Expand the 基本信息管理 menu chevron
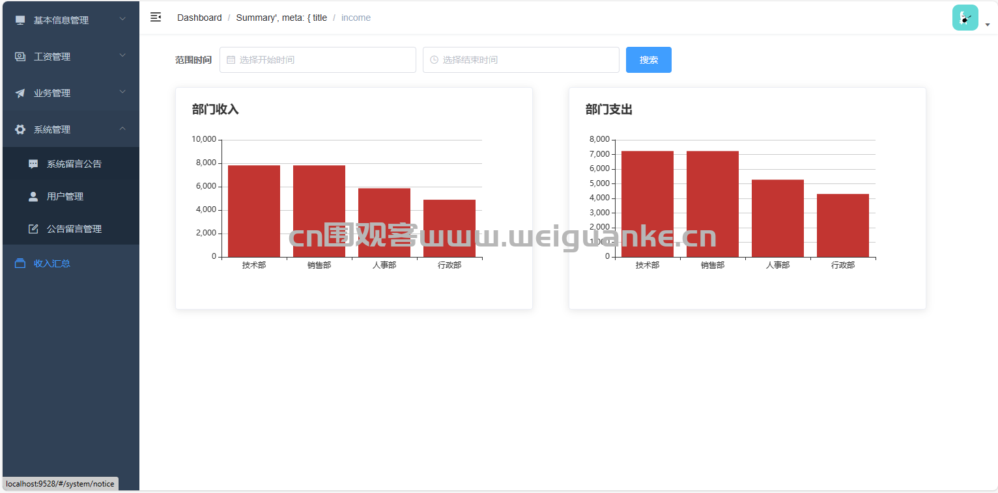This screenshot has width=998, height=493. pos(122,20)
